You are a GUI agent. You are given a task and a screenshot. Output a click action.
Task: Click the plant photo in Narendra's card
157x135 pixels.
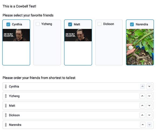140,47
